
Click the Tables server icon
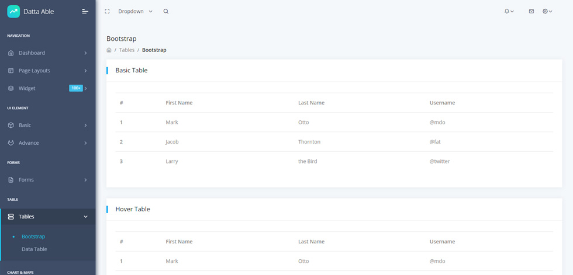[x=11, y=217]
